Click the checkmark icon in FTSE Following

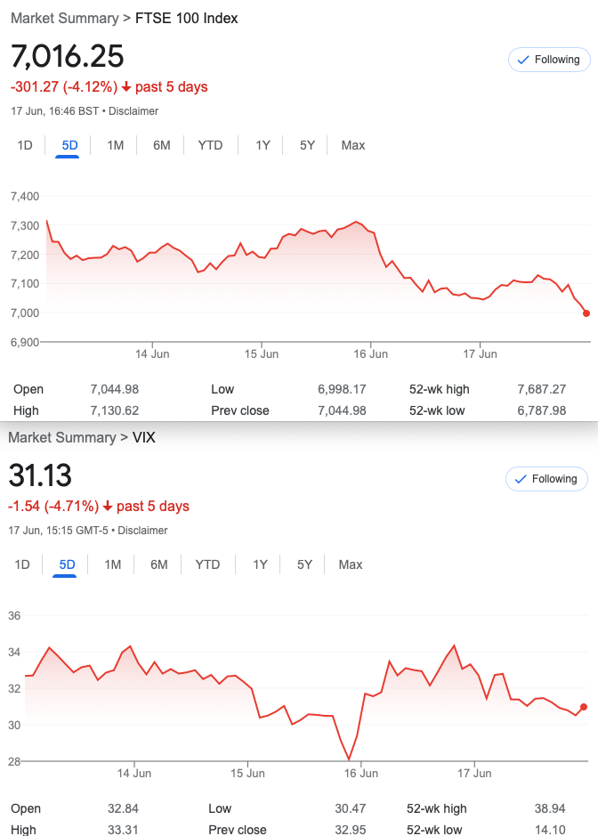(x=523, y=60)
